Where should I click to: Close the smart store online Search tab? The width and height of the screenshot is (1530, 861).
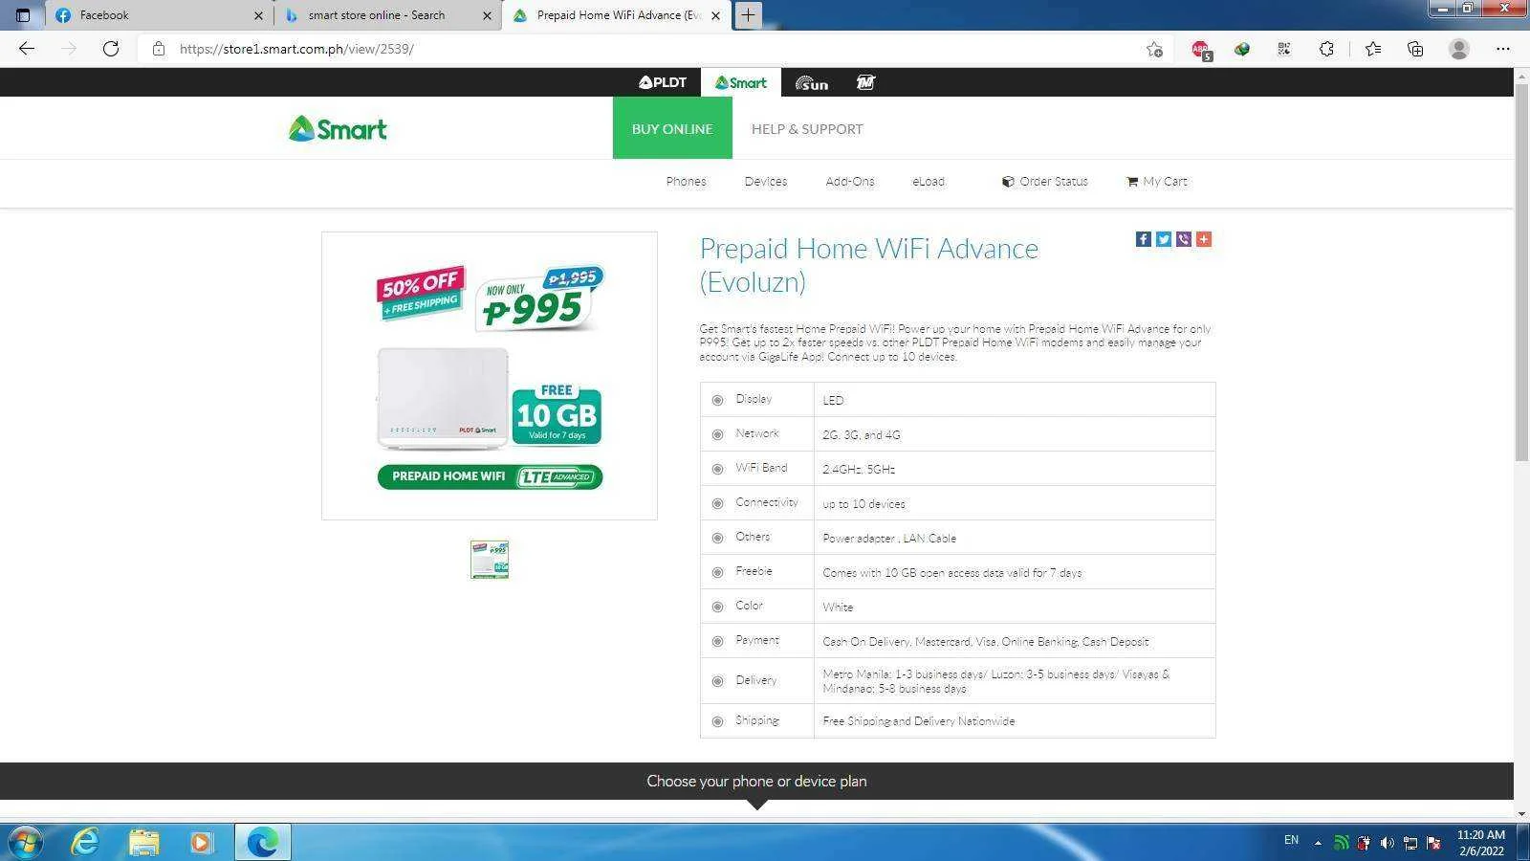coord(487,15)
